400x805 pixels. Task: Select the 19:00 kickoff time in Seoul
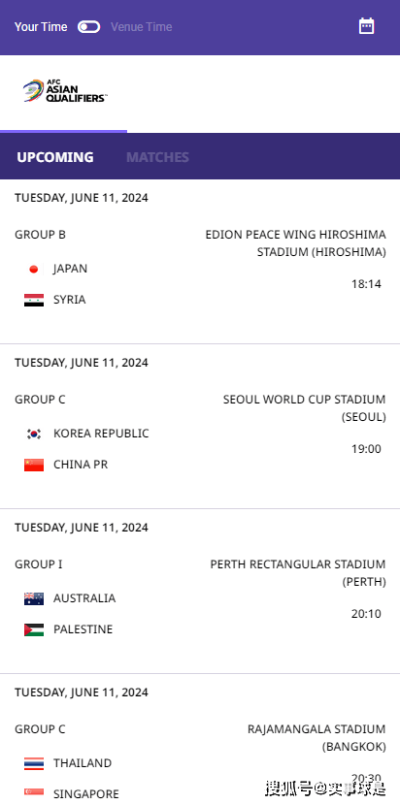click(x=366, y=449)
